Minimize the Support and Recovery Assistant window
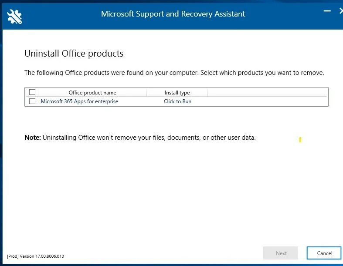Viewport: 343px width, 266px height. click(x=326, y=11)
